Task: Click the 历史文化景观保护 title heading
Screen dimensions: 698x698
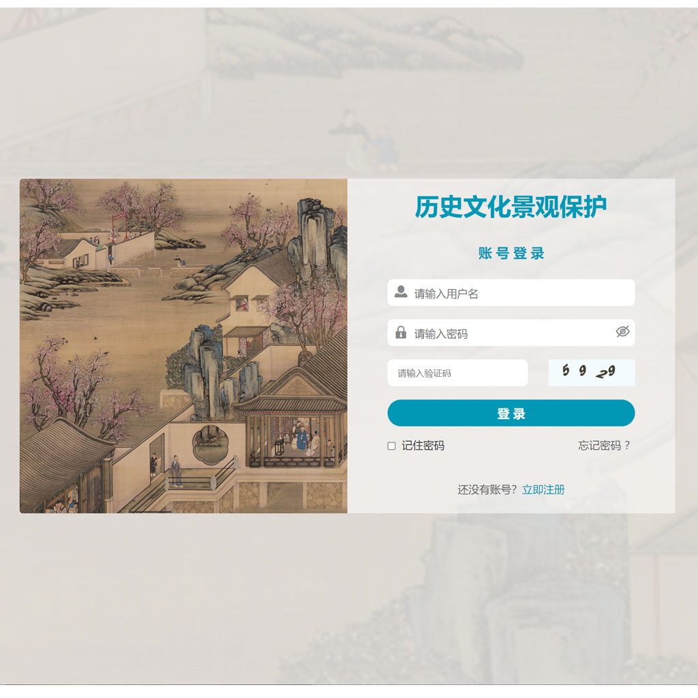Action: (x=511, y=207)
